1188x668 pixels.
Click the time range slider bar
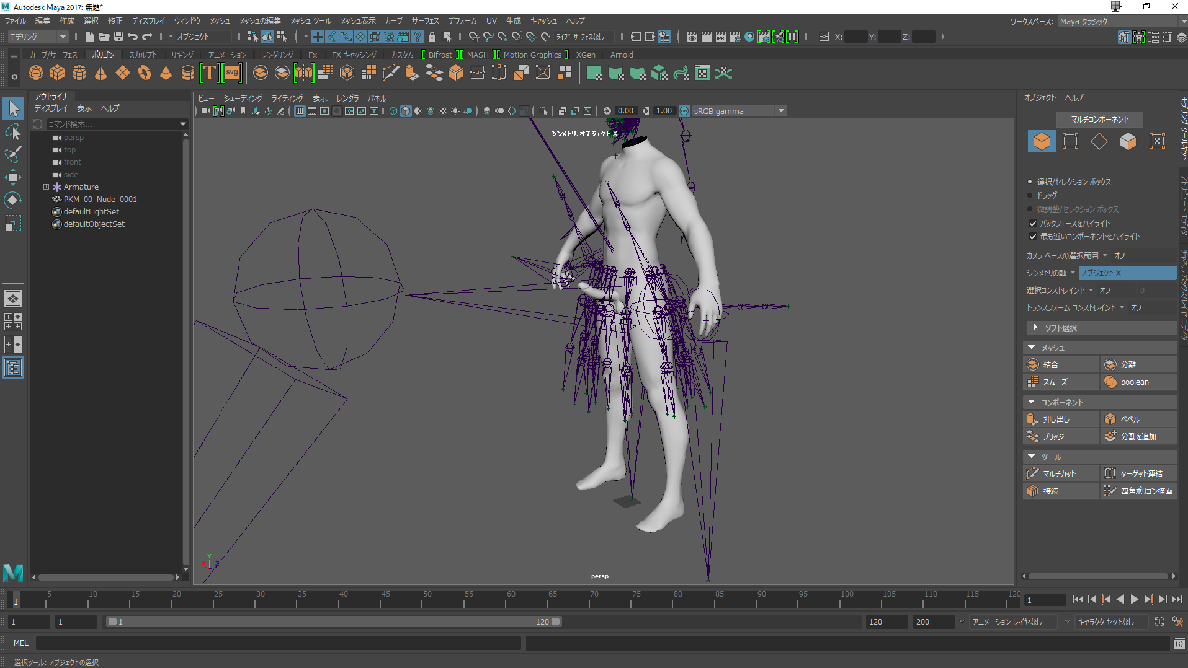(x=334, y=622)
